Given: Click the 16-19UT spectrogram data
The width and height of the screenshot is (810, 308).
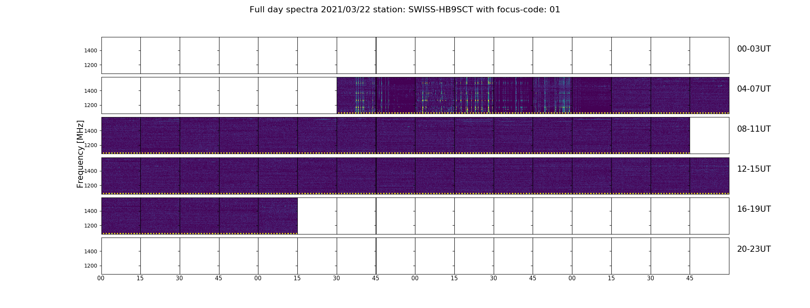Looking at the screenshot, I should point(199,216).
